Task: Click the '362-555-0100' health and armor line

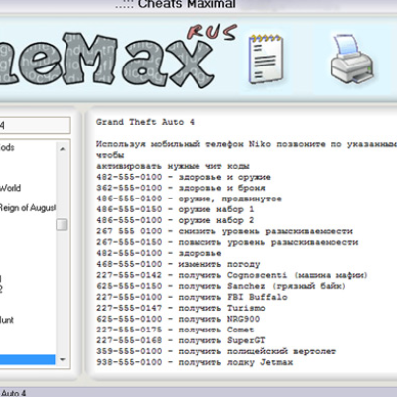Action: tap(181, 188)
